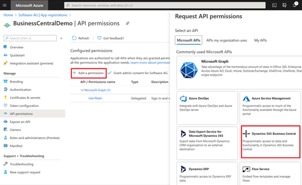Switch to the My APIs tab

[260, 40]
